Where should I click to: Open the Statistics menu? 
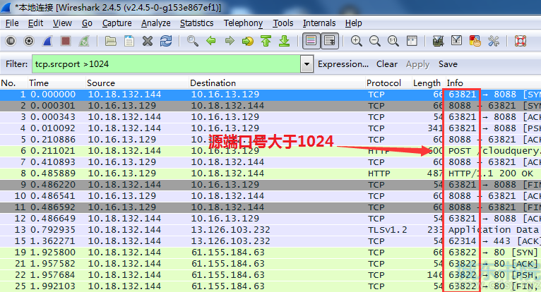pyautogui.click(x=196, y=23)
